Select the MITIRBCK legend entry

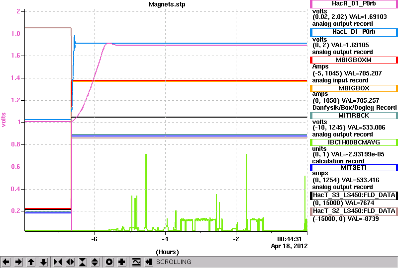pyautogui.click(x=354, y=116)
